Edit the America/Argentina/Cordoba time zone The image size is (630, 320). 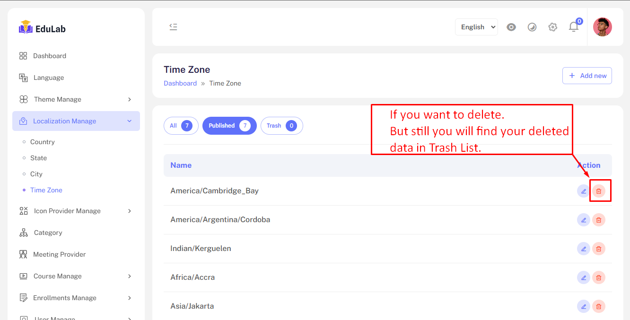[x=584, y=220]
